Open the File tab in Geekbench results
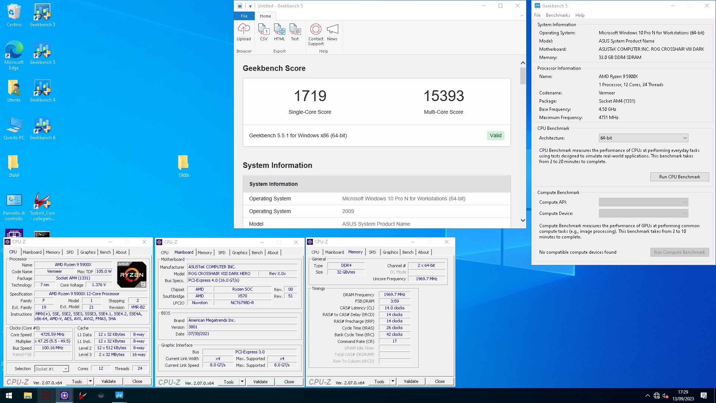716x403 pixels. pyautogui.click(x=244, y=16)
